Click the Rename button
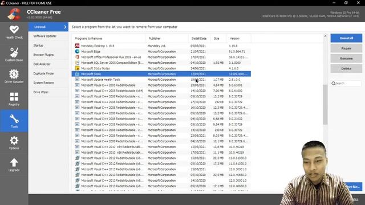365x205 pixels. (346, 58)
